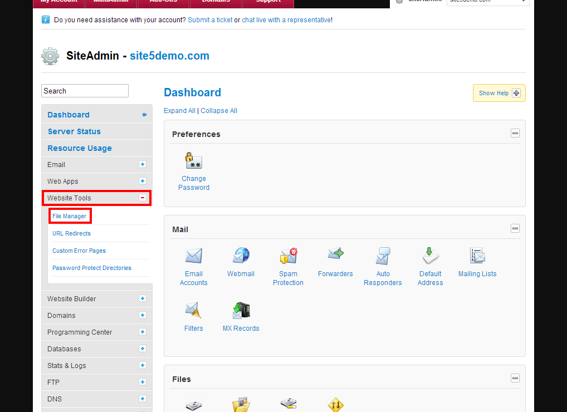The height and width of the screenshot is (412, 567).
Task: Expand the Website Builder sidebar section
Action: (x=143, y=298)
